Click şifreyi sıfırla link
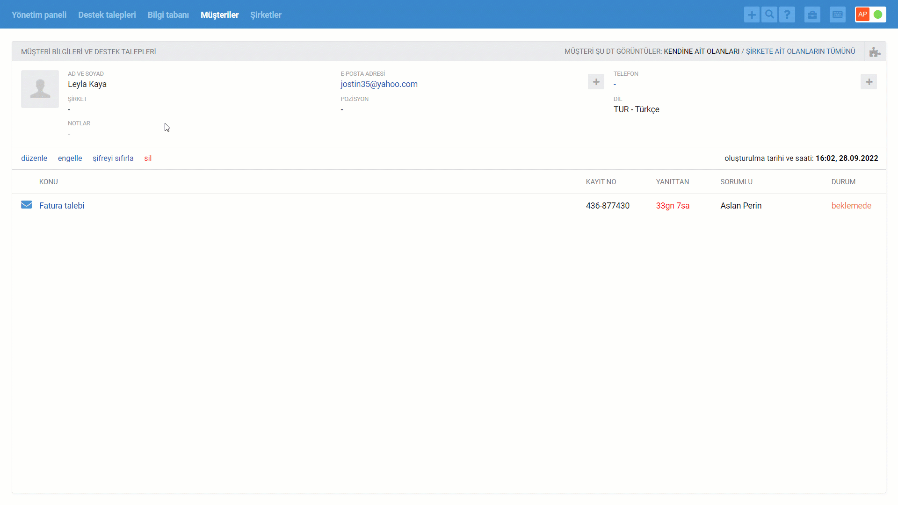The width and height of the screenshot is (898, 505). tap(113, 159)
